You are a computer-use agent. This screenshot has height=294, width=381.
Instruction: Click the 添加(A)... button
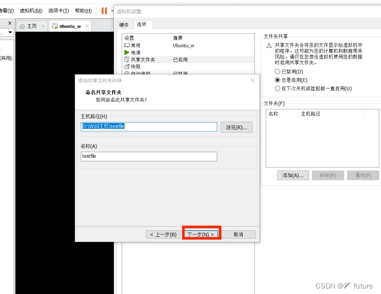coord(293,175)
